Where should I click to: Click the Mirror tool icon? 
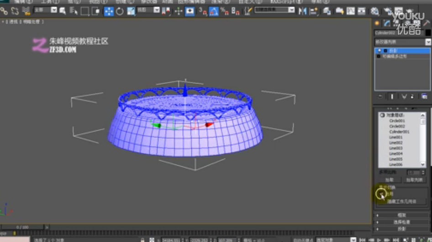coord(302,11)
